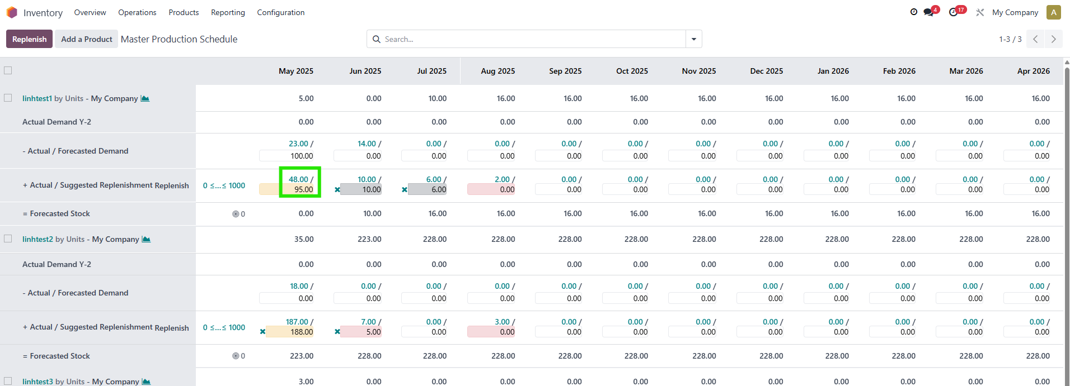Expand the search options dropdown arrow

(x=694, y=39)
